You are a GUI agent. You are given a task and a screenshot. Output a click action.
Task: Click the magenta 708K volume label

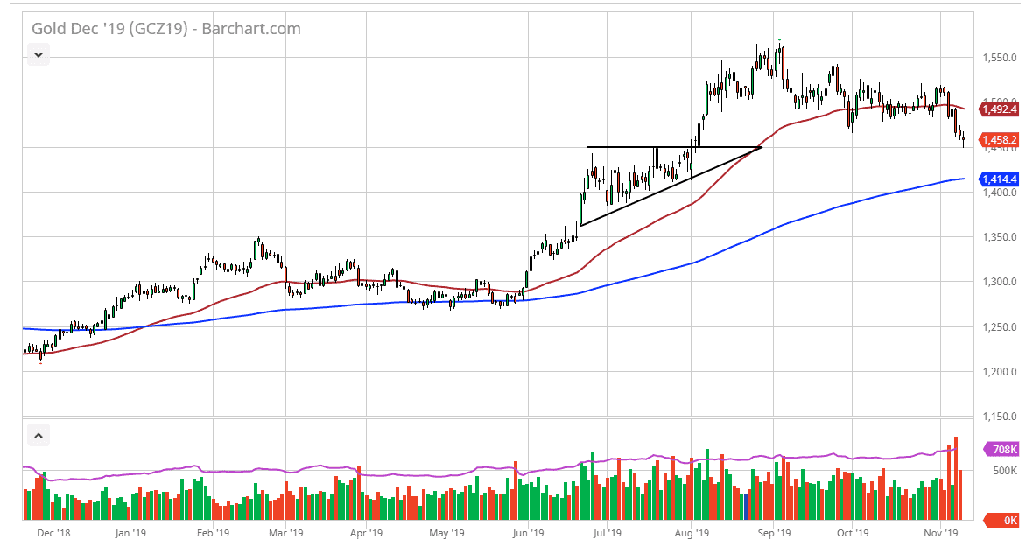1003,449
